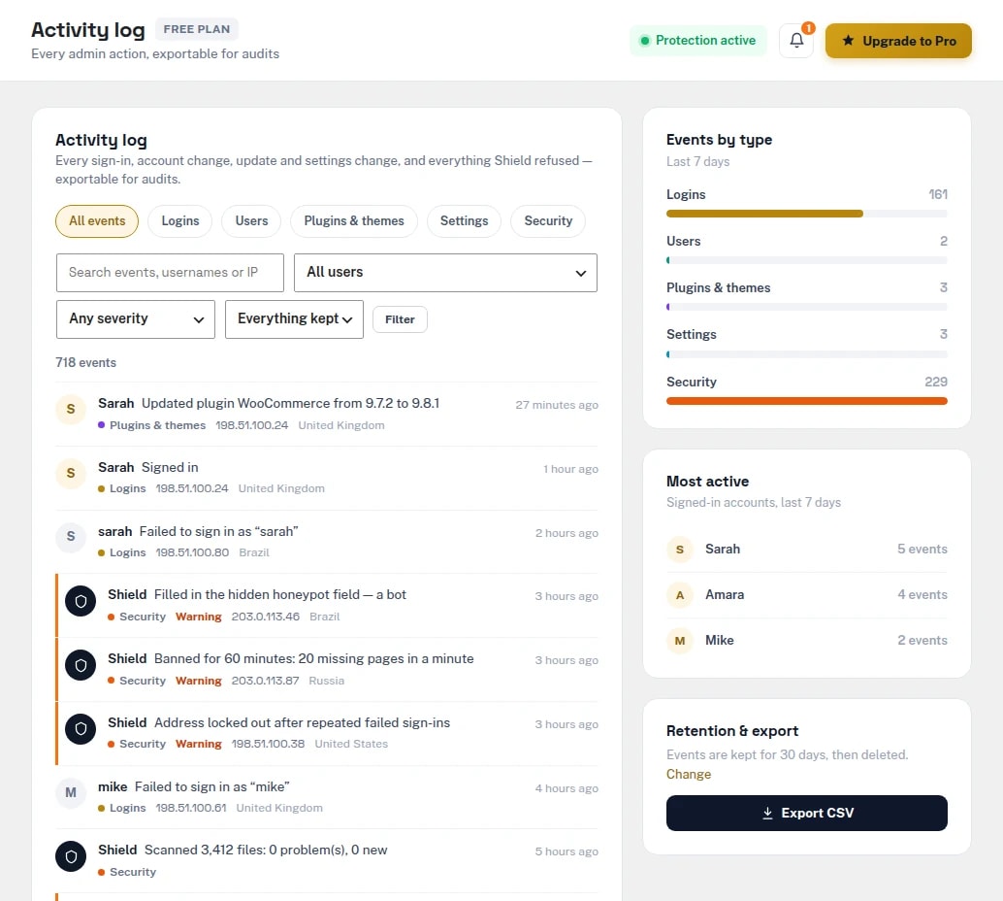Open the Everything kept dropdown
1003x901 pixels.
coord(294,319)
